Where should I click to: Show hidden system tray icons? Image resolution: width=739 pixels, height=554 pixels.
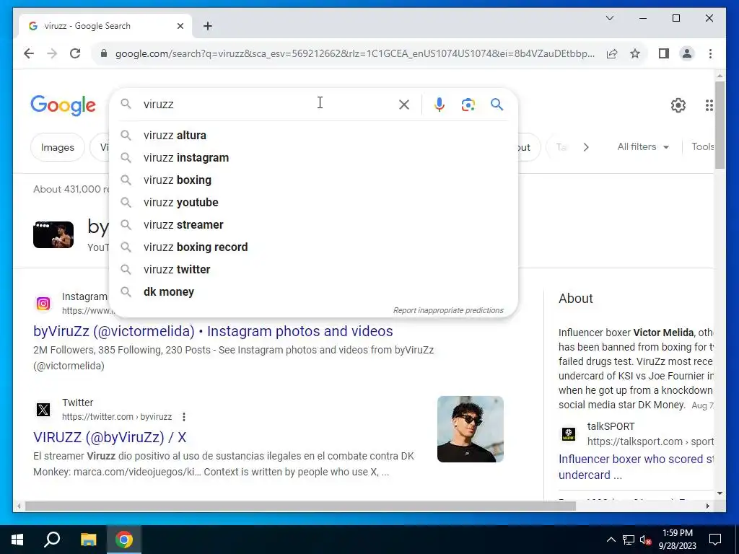pyautogui.click(x=611, y=540)
